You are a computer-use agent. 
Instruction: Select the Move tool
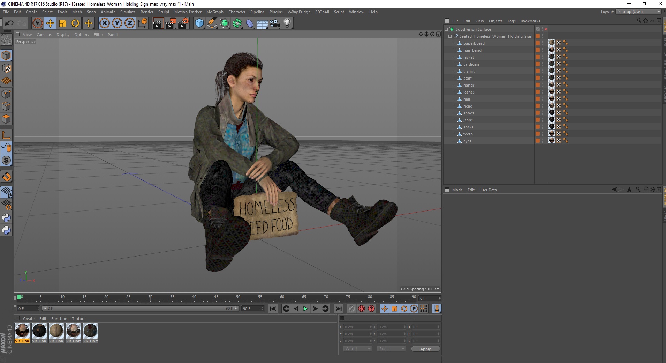[50, 23]
